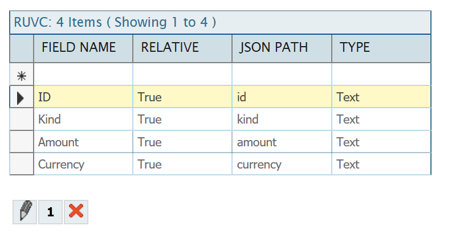
Task: Select the Currency field name cell
Action: [x=83, y=165]
